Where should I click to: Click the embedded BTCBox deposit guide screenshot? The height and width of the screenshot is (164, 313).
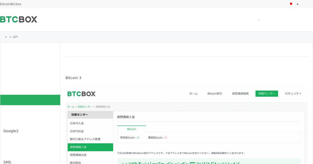[x=186, y=125]
